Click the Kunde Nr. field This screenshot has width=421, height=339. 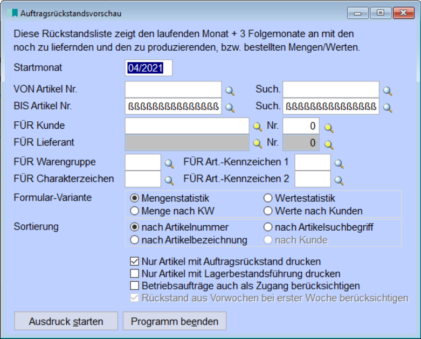coord(301,126)
